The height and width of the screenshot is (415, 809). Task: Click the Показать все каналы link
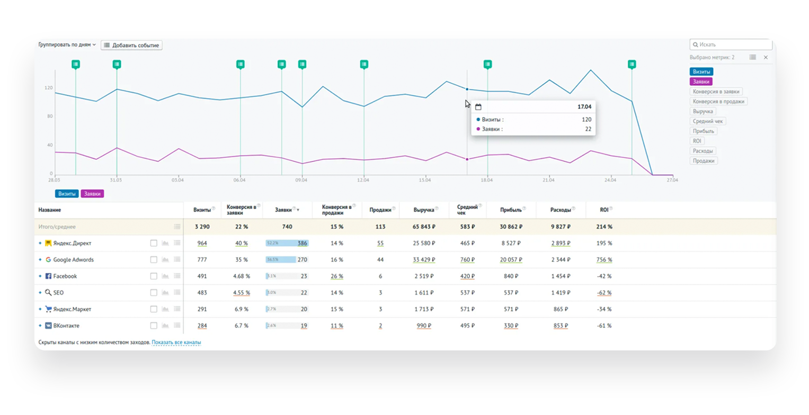[176, 342]
